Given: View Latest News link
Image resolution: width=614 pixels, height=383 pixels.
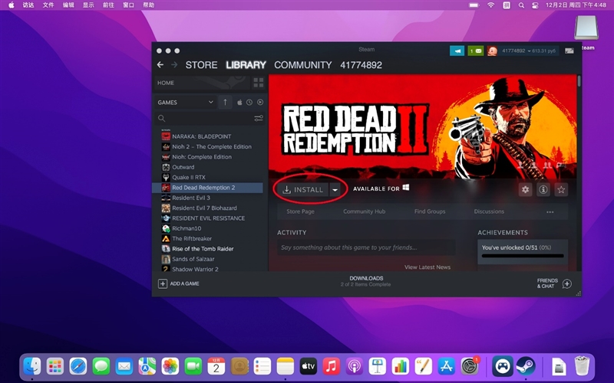Looking at the screenshot, I should click(427, 267).
